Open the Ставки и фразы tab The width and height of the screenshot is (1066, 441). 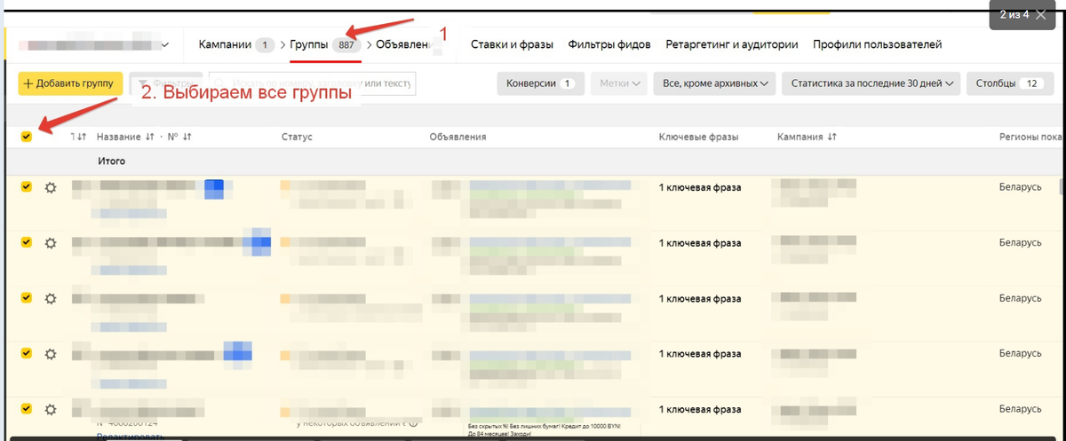512,44
